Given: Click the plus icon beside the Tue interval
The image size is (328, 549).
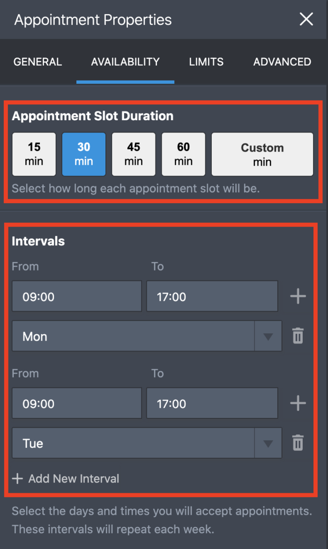Looking at the screenshot, I should (298, 403).
